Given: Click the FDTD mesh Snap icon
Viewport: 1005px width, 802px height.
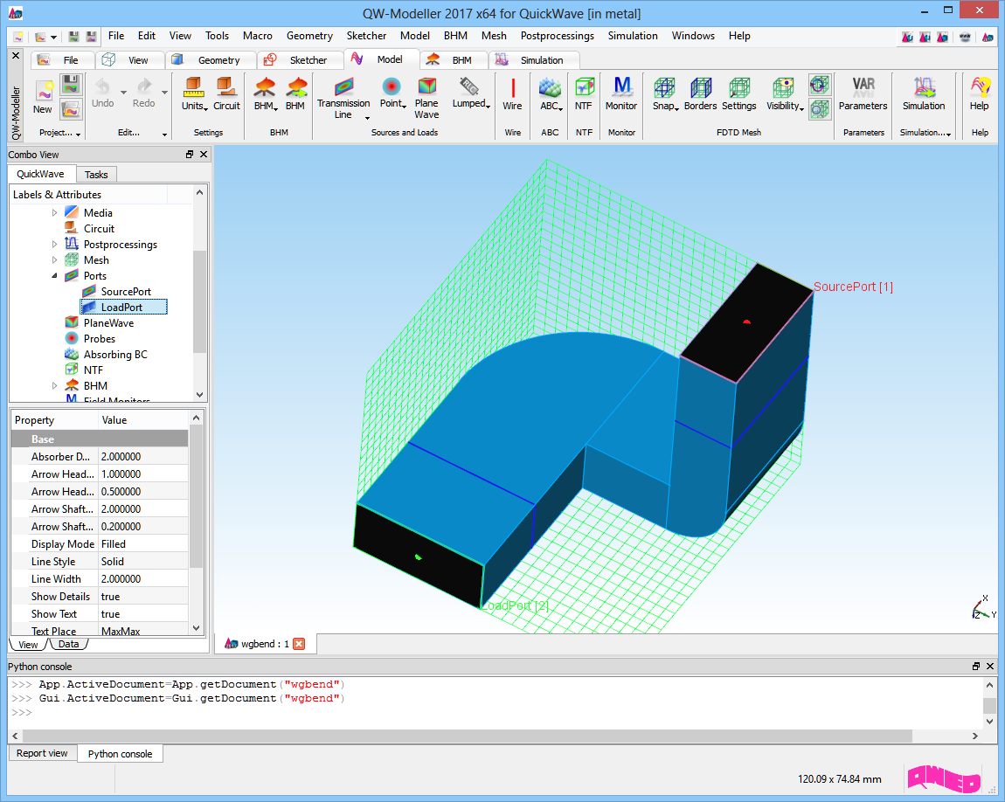Looking at the screenshot, I should click(665, 87).
